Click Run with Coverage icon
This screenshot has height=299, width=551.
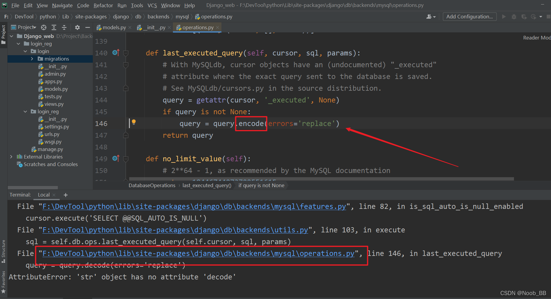tap(524, 17)
